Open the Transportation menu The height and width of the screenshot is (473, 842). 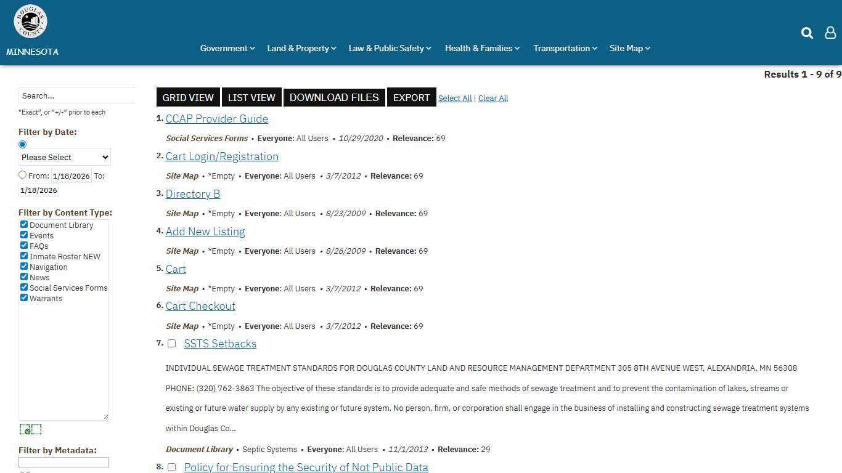565,48
